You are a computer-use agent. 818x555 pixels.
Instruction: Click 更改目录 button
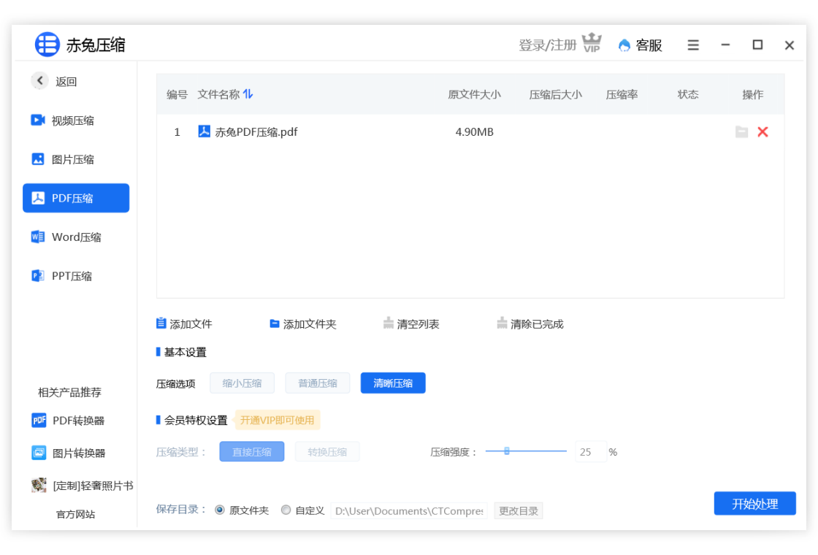tap(518, 510)
